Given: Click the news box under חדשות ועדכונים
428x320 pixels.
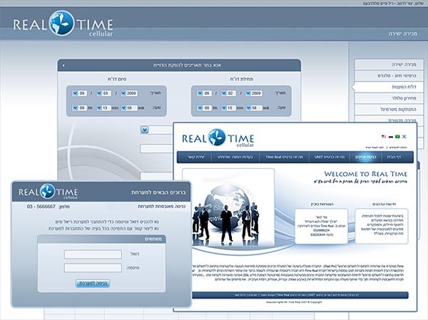Looking at the screenshot, I should point(382,226).
